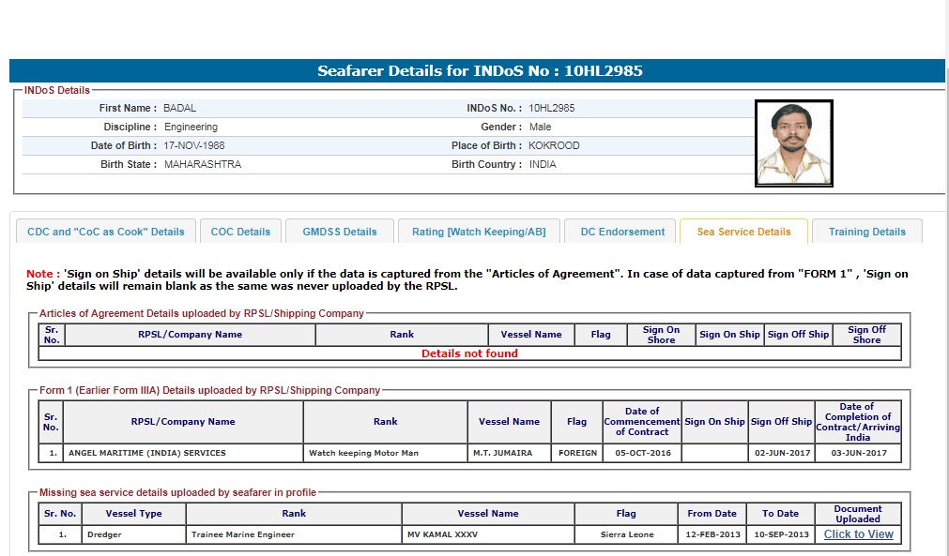Click the red "Details not found" message
The image size is (949, 556).
point(469,353)
